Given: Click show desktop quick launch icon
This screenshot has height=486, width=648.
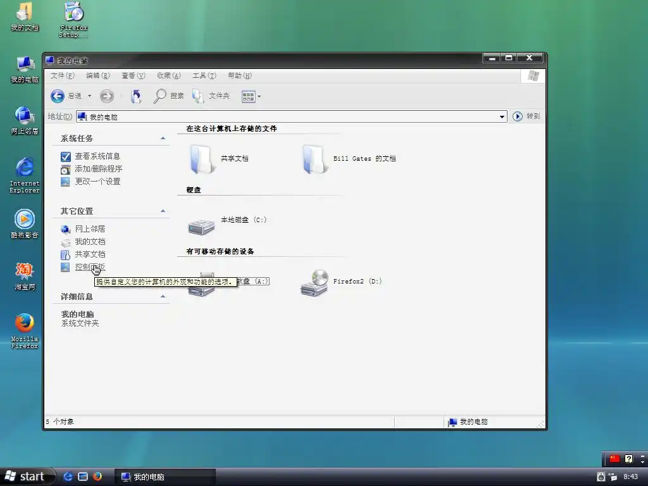Looking at the screenshot, I should (x=83, y=477).
